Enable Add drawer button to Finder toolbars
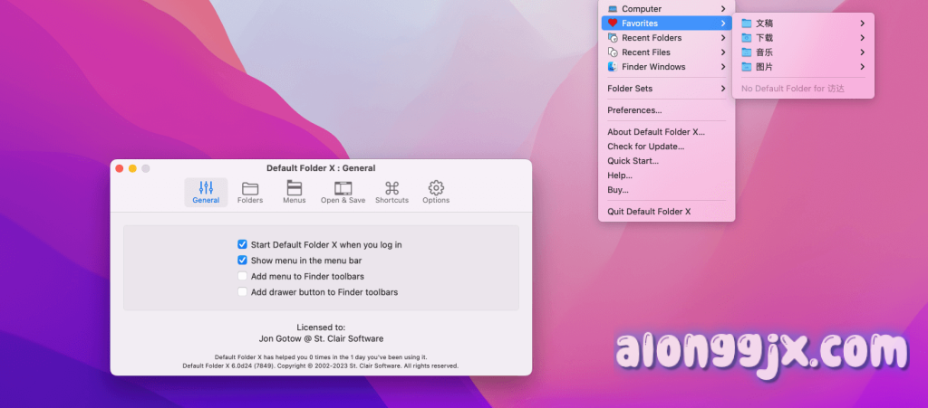928x408 pixels. pyautogui.click(x=242, y=292)
